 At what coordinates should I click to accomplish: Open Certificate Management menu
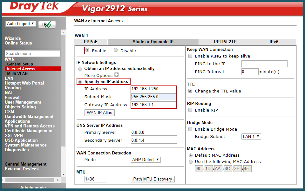point(29,131)
